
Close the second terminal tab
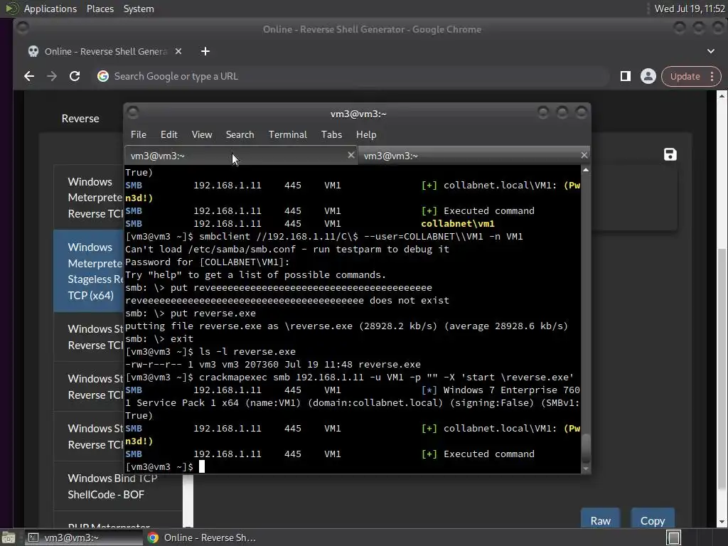pyautogui.click(x=584, y=155)
